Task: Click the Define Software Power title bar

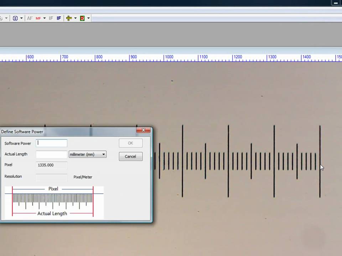Action: 68,132
